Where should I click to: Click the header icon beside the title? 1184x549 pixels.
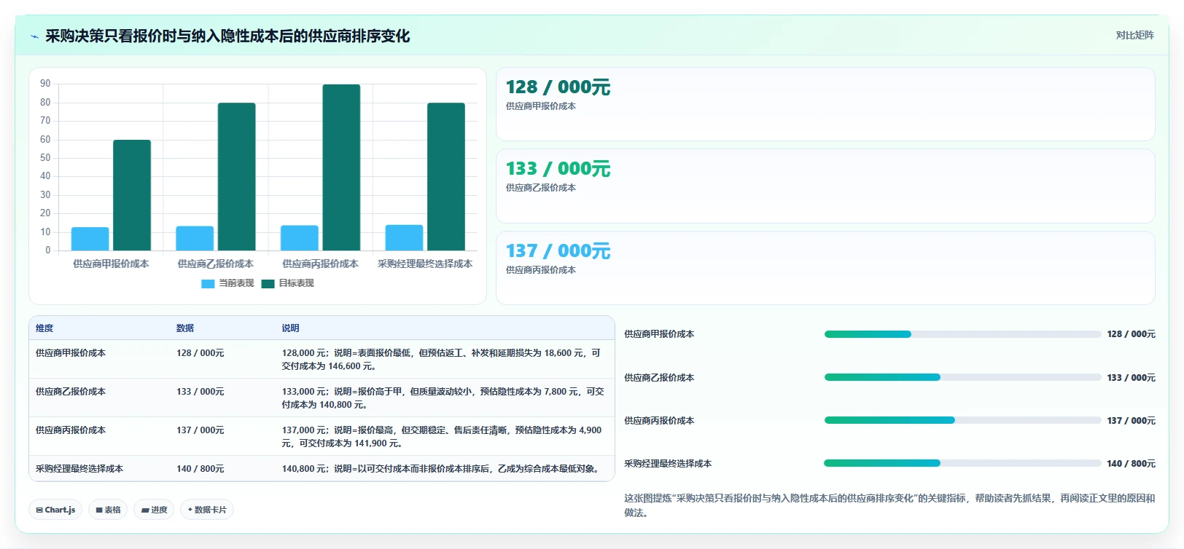coord(34,36)
